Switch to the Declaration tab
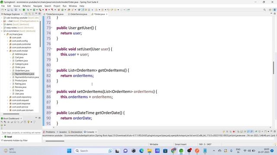The width and height of the screenshot is (277, 155). [x=75, y=132]
